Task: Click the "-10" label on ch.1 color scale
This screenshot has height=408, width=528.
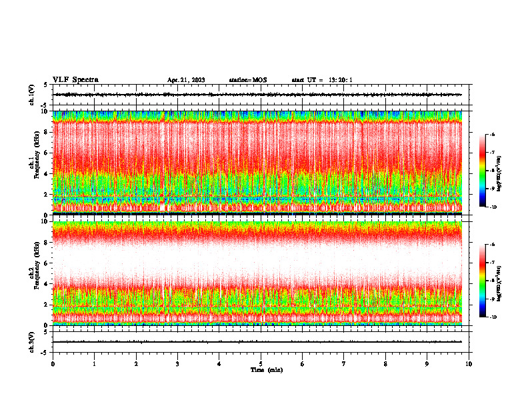Action: (493, 207)
